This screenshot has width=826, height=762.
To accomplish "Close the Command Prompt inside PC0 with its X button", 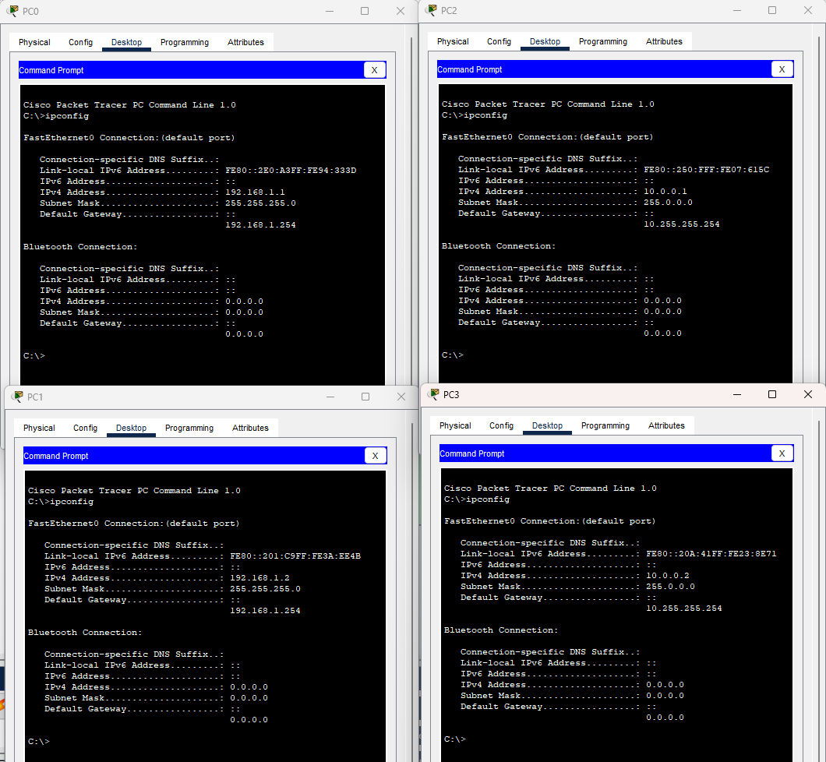I will pos(374,69).
